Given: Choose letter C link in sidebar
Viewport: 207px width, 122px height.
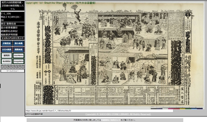Looking at the screenshot, I should pos(8,67).
